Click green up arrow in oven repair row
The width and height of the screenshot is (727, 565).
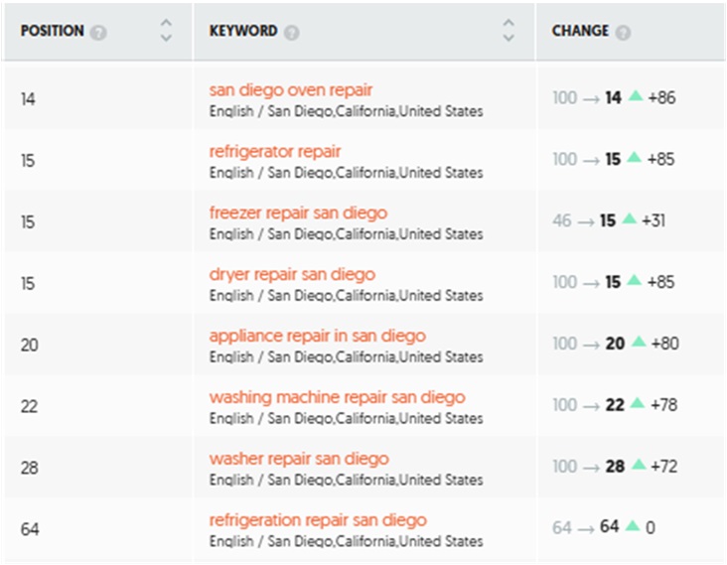click(x=636, y=96)
